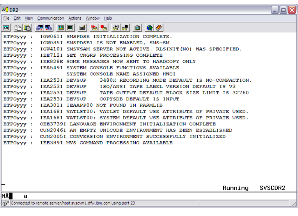Click the COPYSDB DEFAULT IS INPUT line

(91, 99)
